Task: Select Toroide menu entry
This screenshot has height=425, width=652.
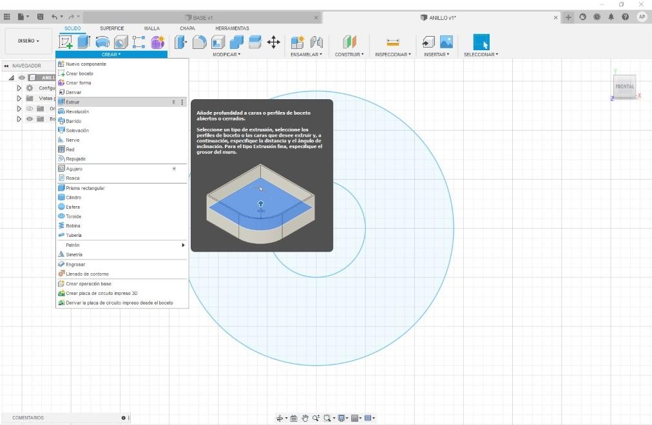Action: pyautogui.click(x=122, y=216)
